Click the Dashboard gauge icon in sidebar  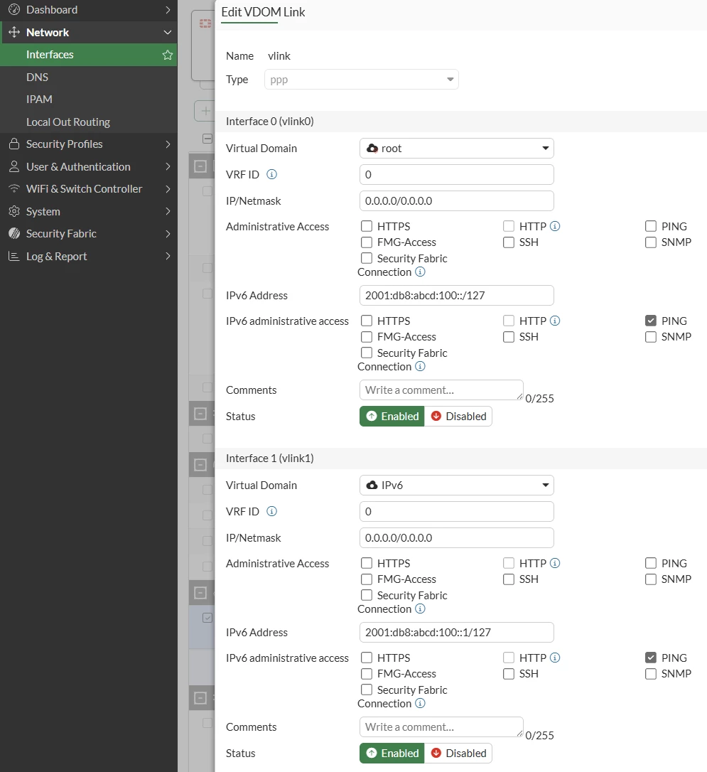(x=14, y=9)
